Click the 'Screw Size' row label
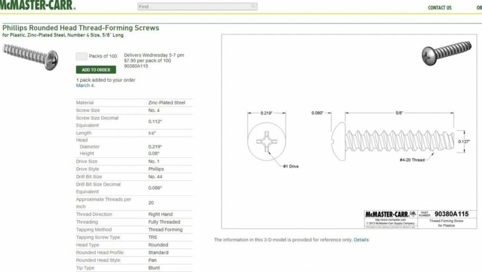482x272 pixels. point(88,110)
